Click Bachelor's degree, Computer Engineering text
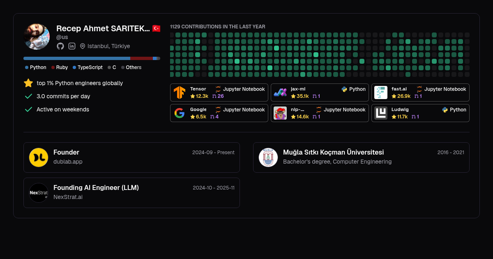The height and width of the screenshot is (259, 493). [x=337, y=162]
